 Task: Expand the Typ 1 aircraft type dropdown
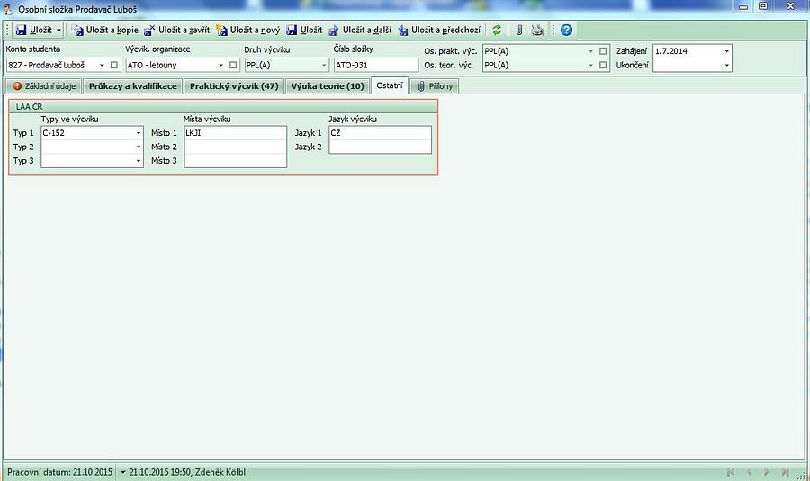[139, 133]
